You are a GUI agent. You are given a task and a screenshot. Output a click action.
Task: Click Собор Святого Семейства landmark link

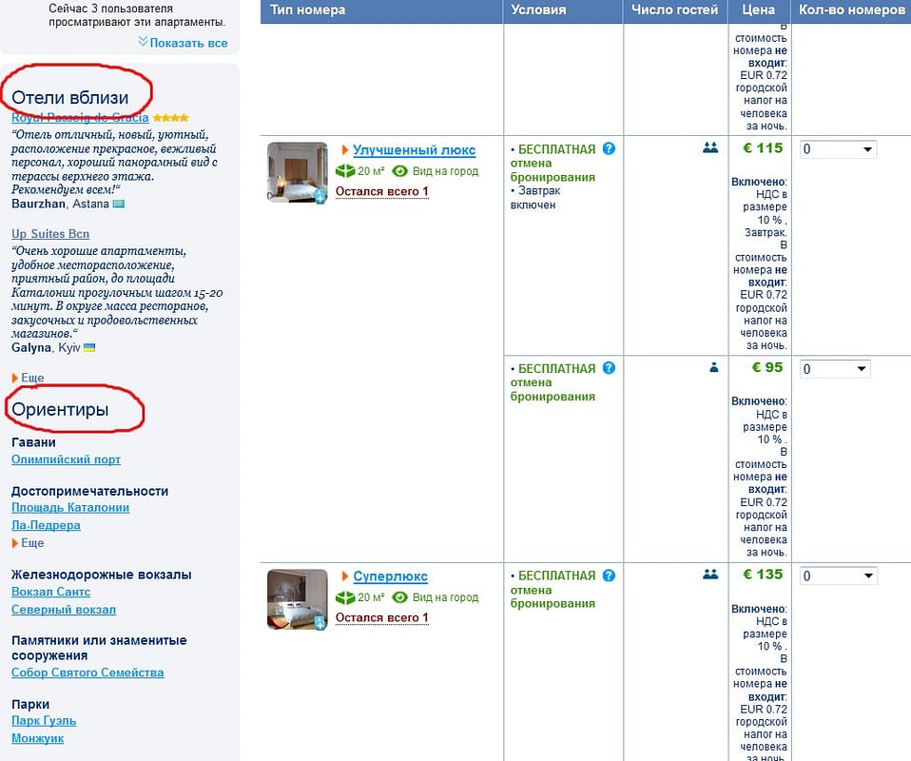pyautogui.click(x=87, y=673)
